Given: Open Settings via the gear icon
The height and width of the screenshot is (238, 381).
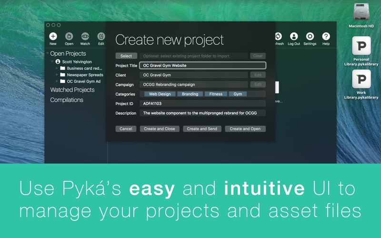Looking at the screenshot, I should (x=310, y=37).
